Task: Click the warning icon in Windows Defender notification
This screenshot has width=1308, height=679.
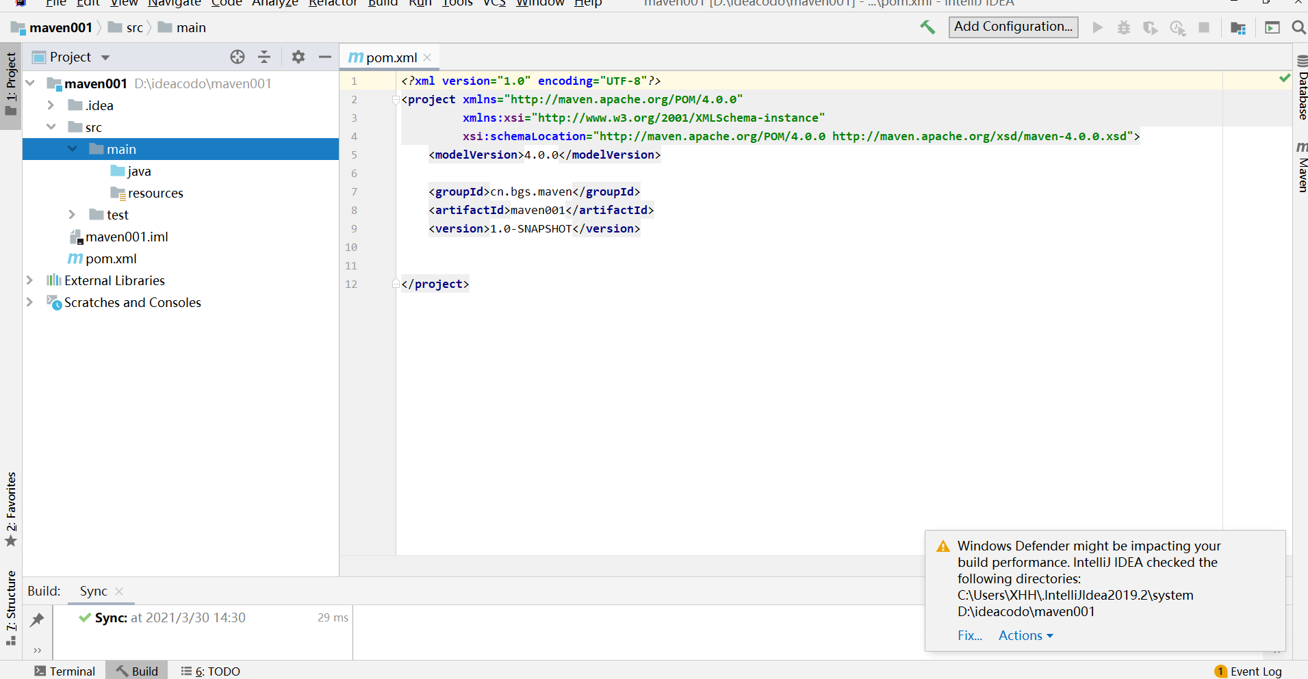Action: click(943, 546)
